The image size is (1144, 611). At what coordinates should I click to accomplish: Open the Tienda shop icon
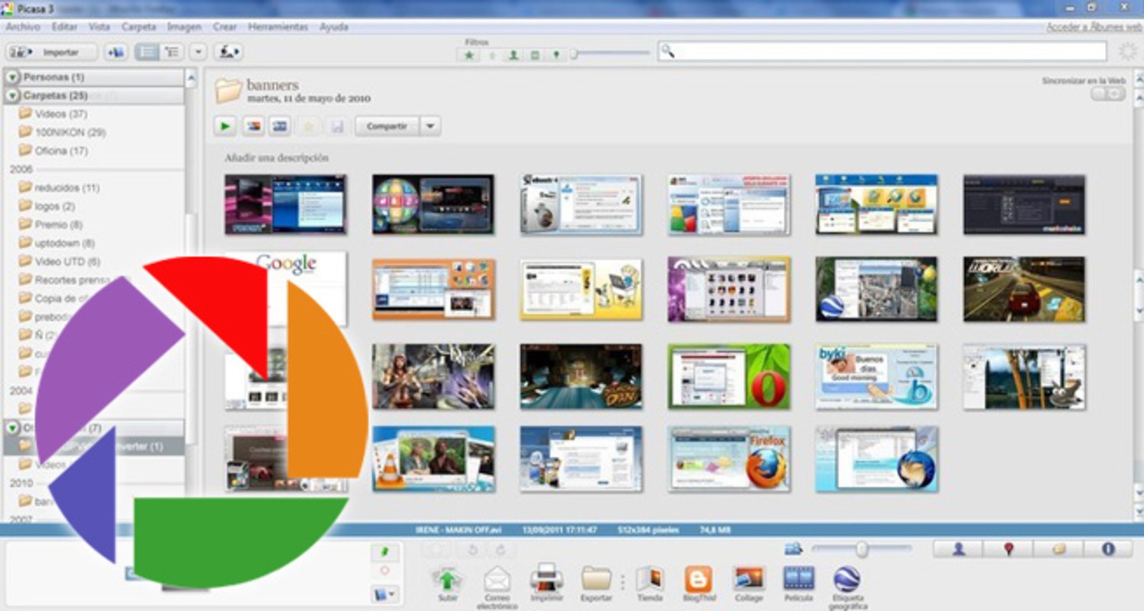click(x=650, y=579)
